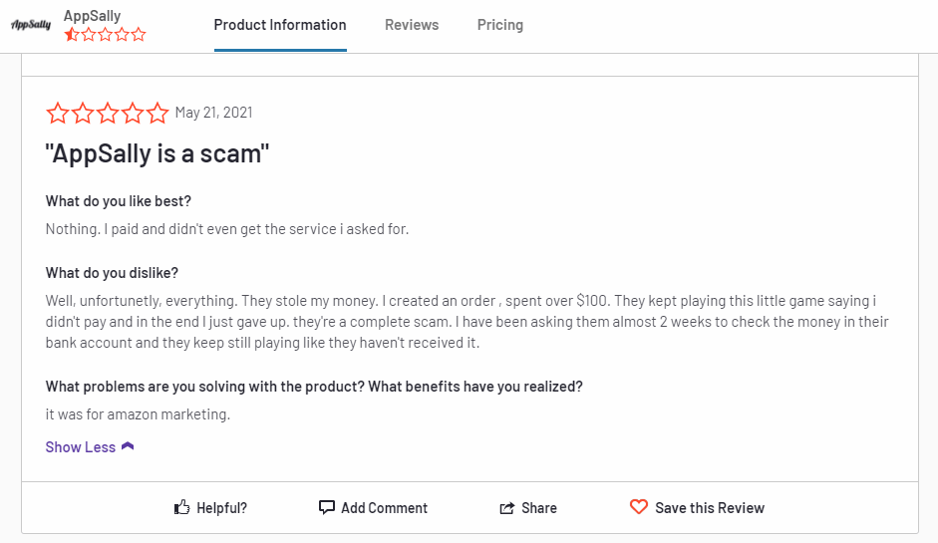This screenshot has width=938, height=543.
Task: Click the heart icon to save the review
Action: point(639,507)
